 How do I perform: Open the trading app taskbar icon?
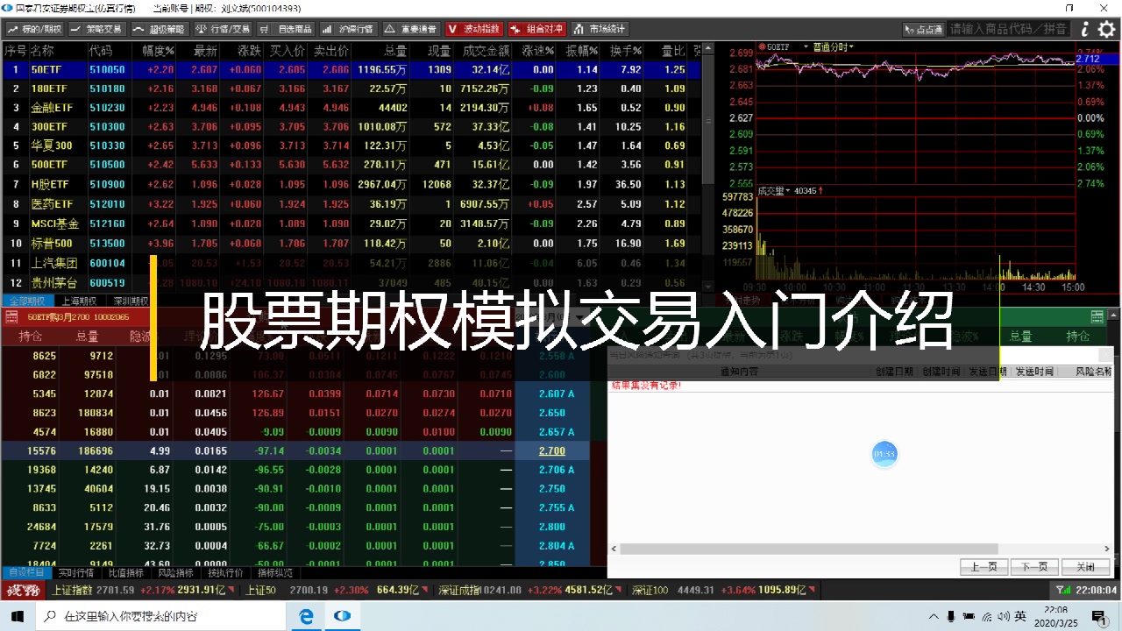(x=344, y=617)
